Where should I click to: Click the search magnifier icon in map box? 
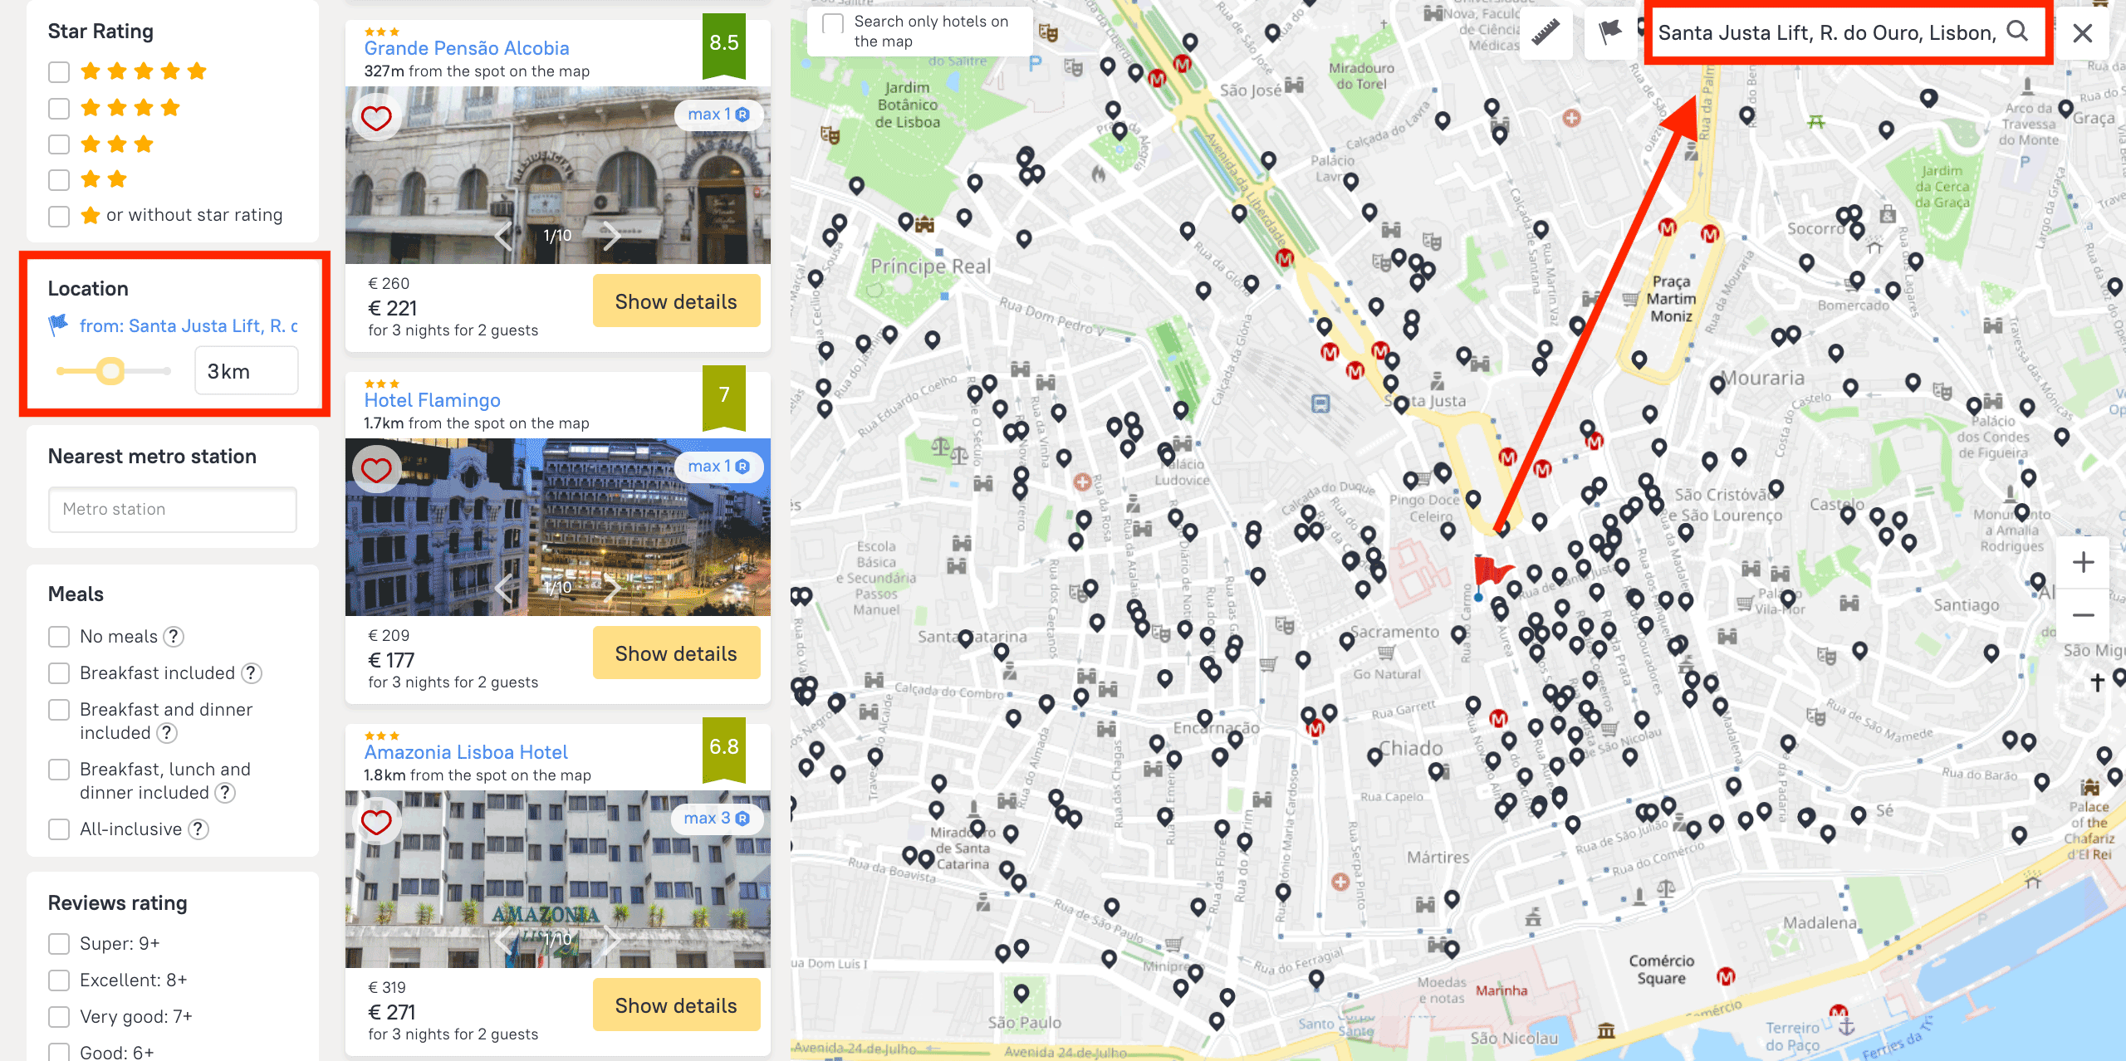click(2017, 32)
